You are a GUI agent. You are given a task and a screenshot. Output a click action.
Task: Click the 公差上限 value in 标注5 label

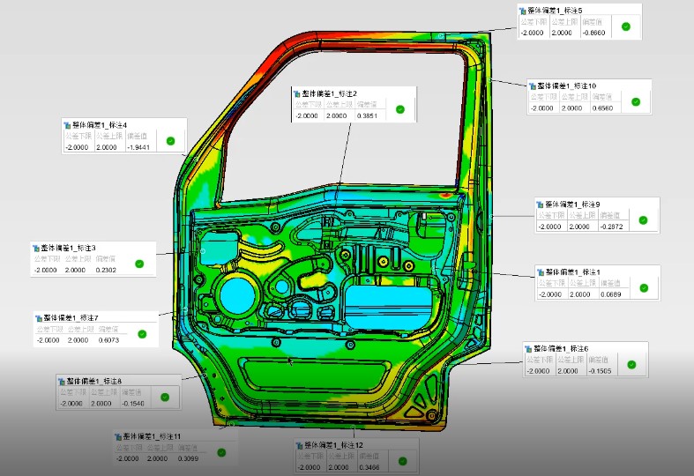[562, 33]
